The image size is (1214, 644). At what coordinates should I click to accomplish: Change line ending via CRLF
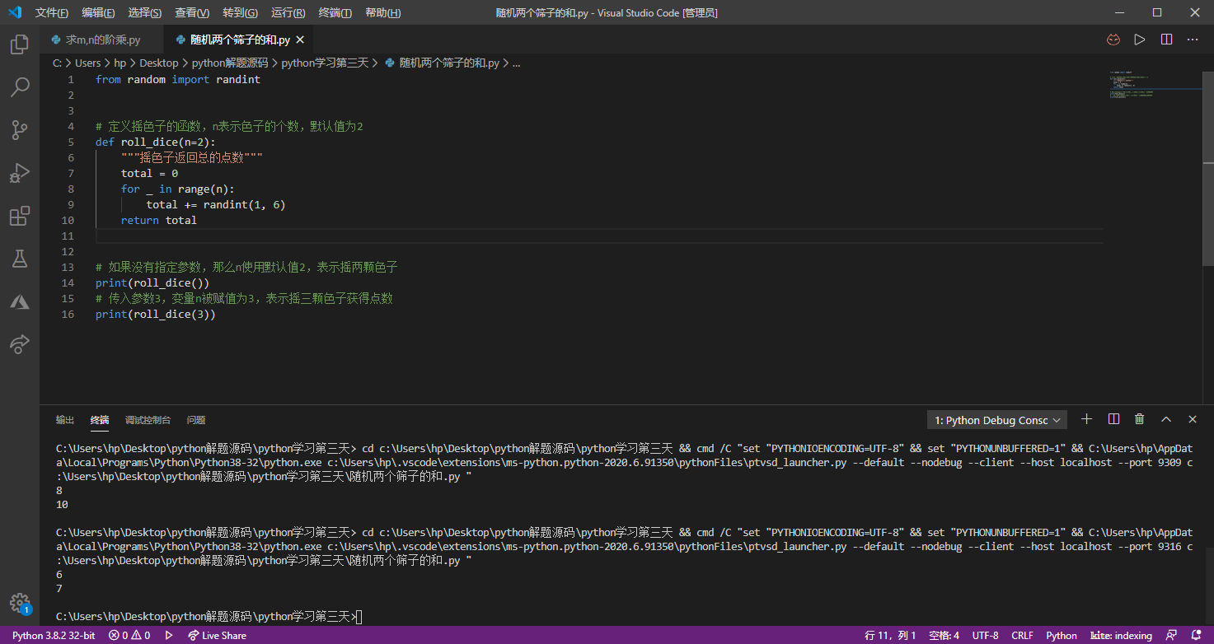point(1022,635)
